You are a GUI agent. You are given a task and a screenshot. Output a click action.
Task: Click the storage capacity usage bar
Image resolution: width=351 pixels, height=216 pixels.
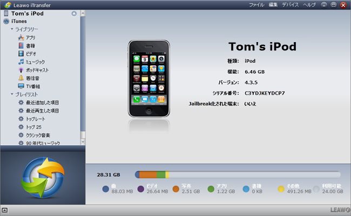238,174
